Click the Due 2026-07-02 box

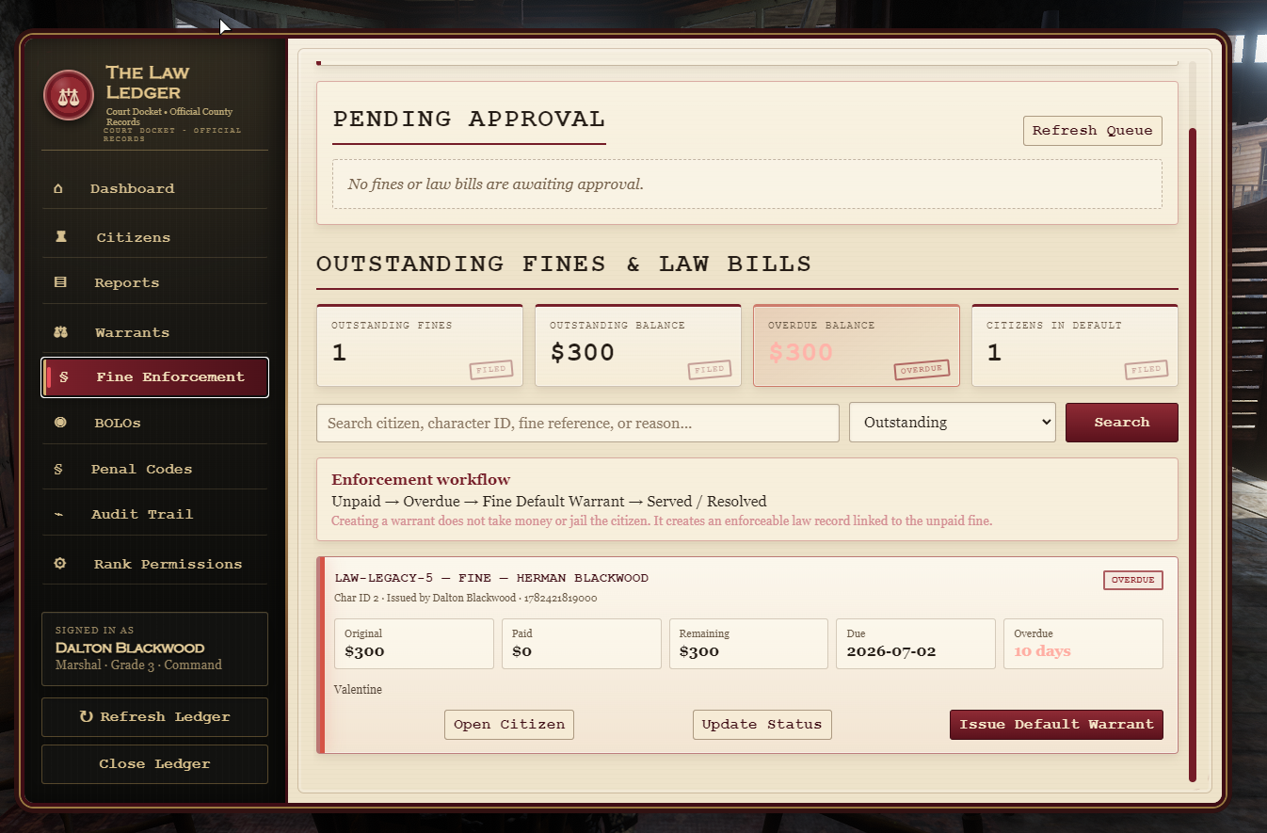pyautogui.click(x=916, y=644)
